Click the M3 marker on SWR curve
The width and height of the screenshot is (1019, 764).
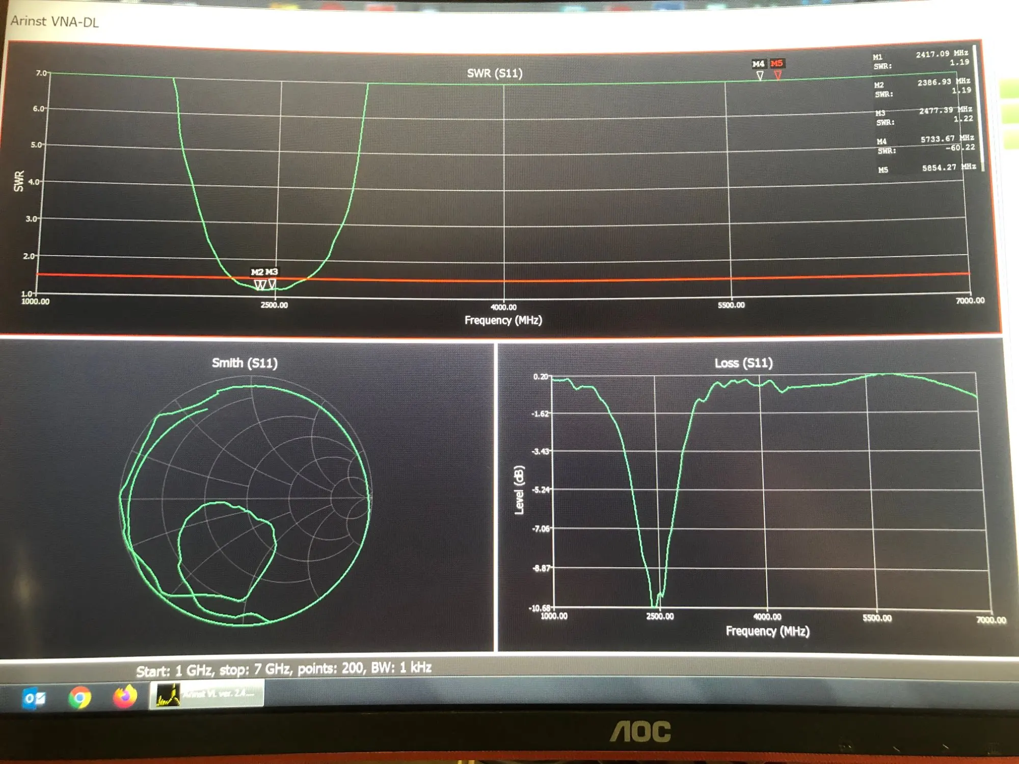(x=272, y=283)
